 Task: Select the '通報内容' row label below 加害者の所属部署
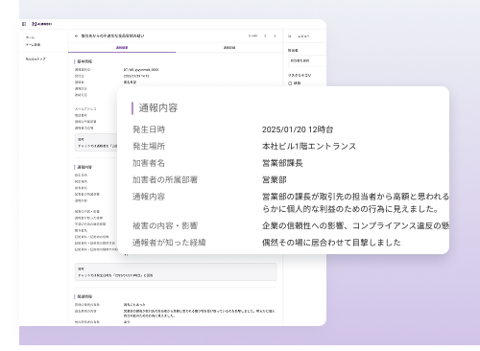[x=149, y=197]
